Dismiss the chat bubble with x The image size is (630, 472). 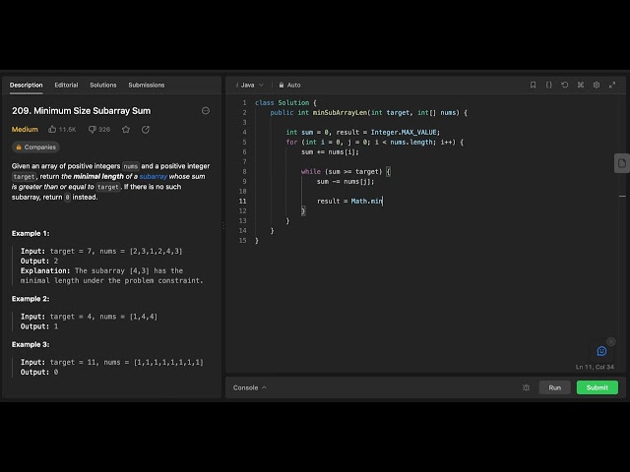click(611, 341)
